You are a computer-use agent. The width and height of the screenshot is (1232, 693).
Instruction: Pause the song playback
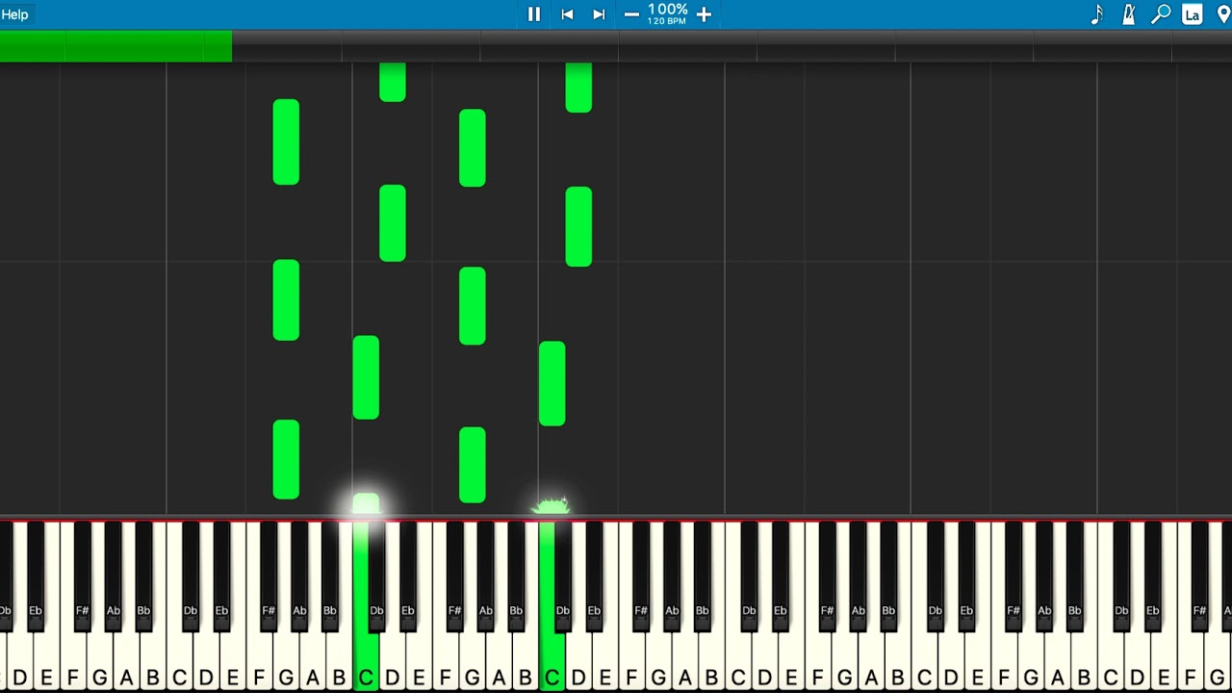(x=534, y=14)
